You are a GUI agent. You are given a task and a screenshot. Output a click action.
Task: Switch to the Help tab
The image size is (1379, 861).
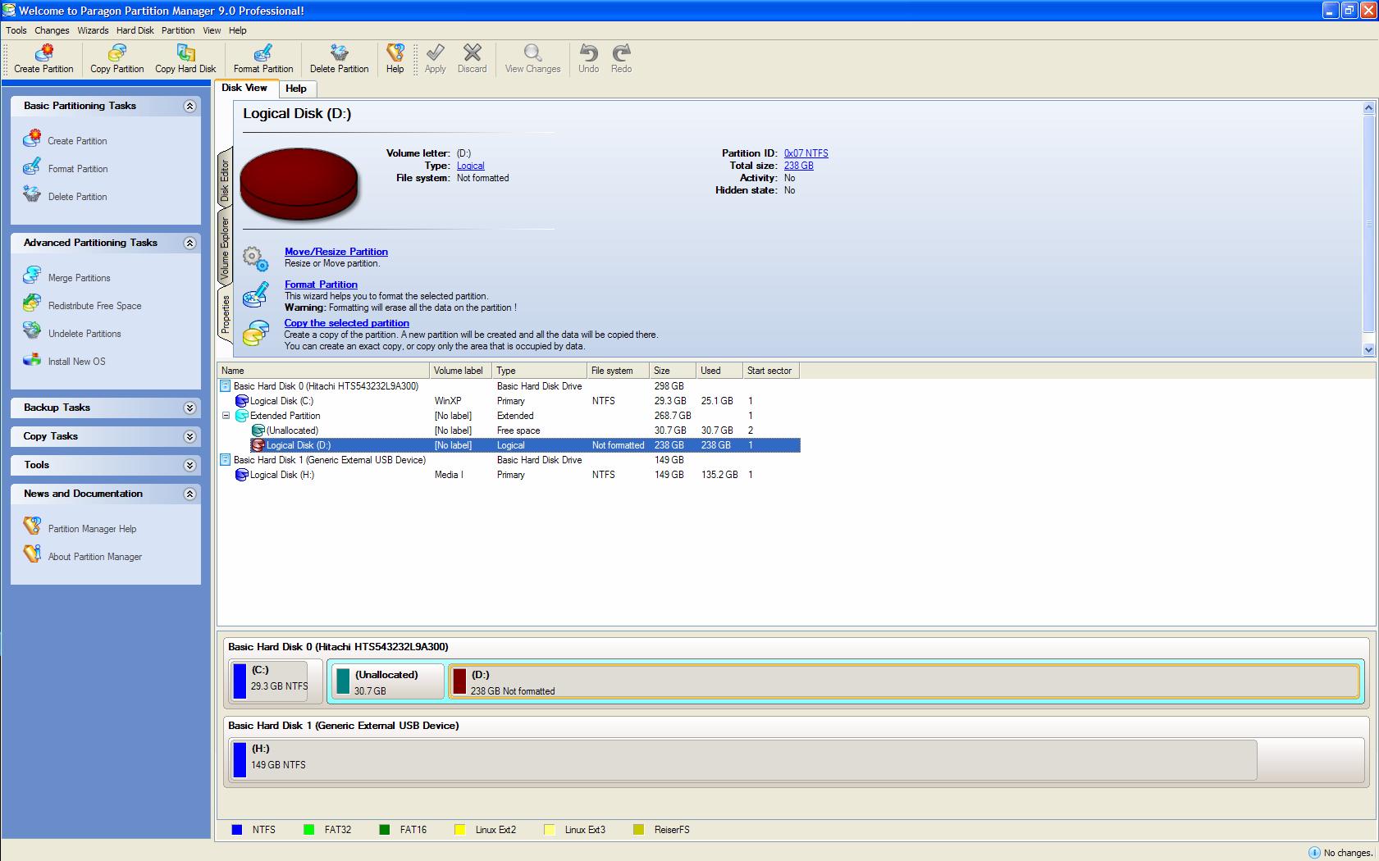(x=296, y=89)
